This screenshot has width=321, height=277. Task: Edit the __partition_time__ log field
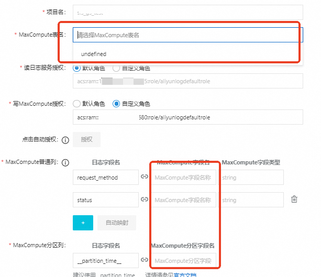click(106, 260)
